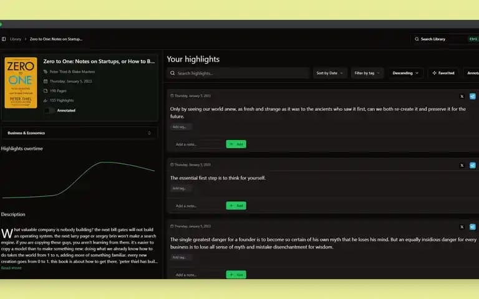Click the 'Your highlights' heading

(x=193, y=59)
